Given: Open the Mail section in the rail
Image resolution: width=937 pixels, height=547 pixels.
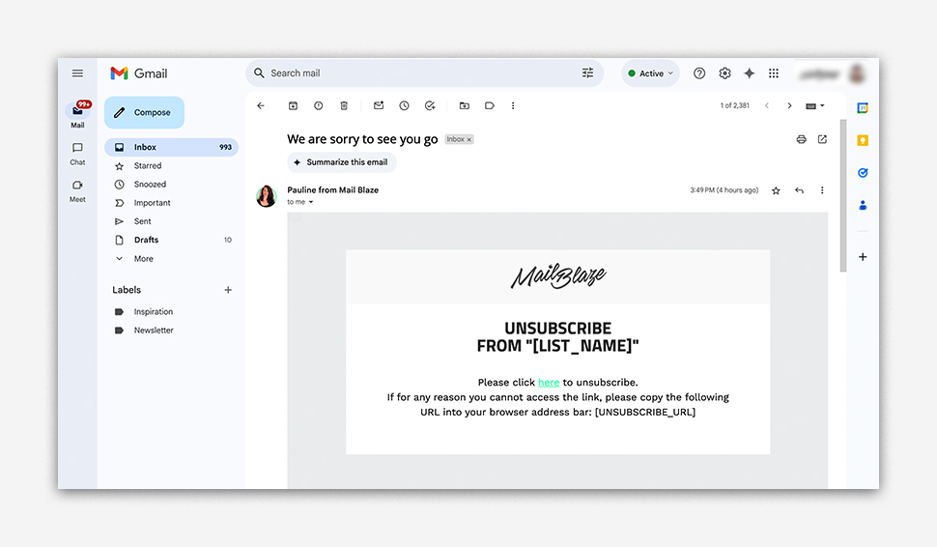Looking at the screenshot, I should click(x=77, y=115).
